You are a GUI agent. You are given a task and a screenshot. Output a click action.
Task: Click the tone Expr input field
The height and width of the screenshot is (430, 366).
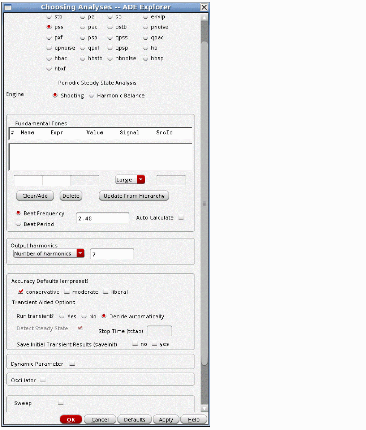(56, 180)
